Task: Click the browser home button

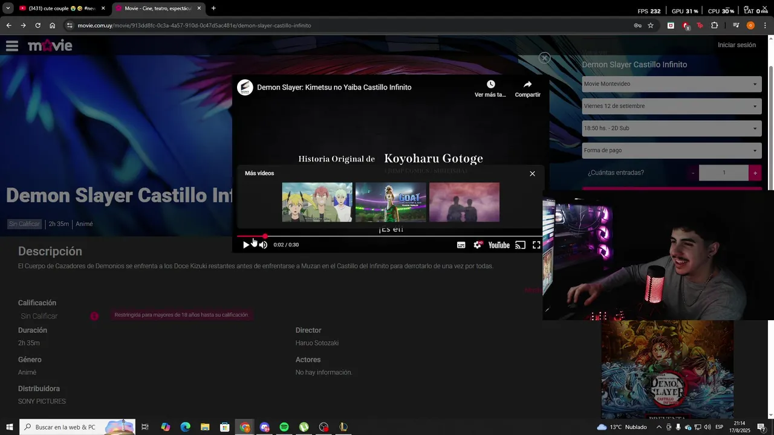Action: pyautogui.click(x=53, y=25)
